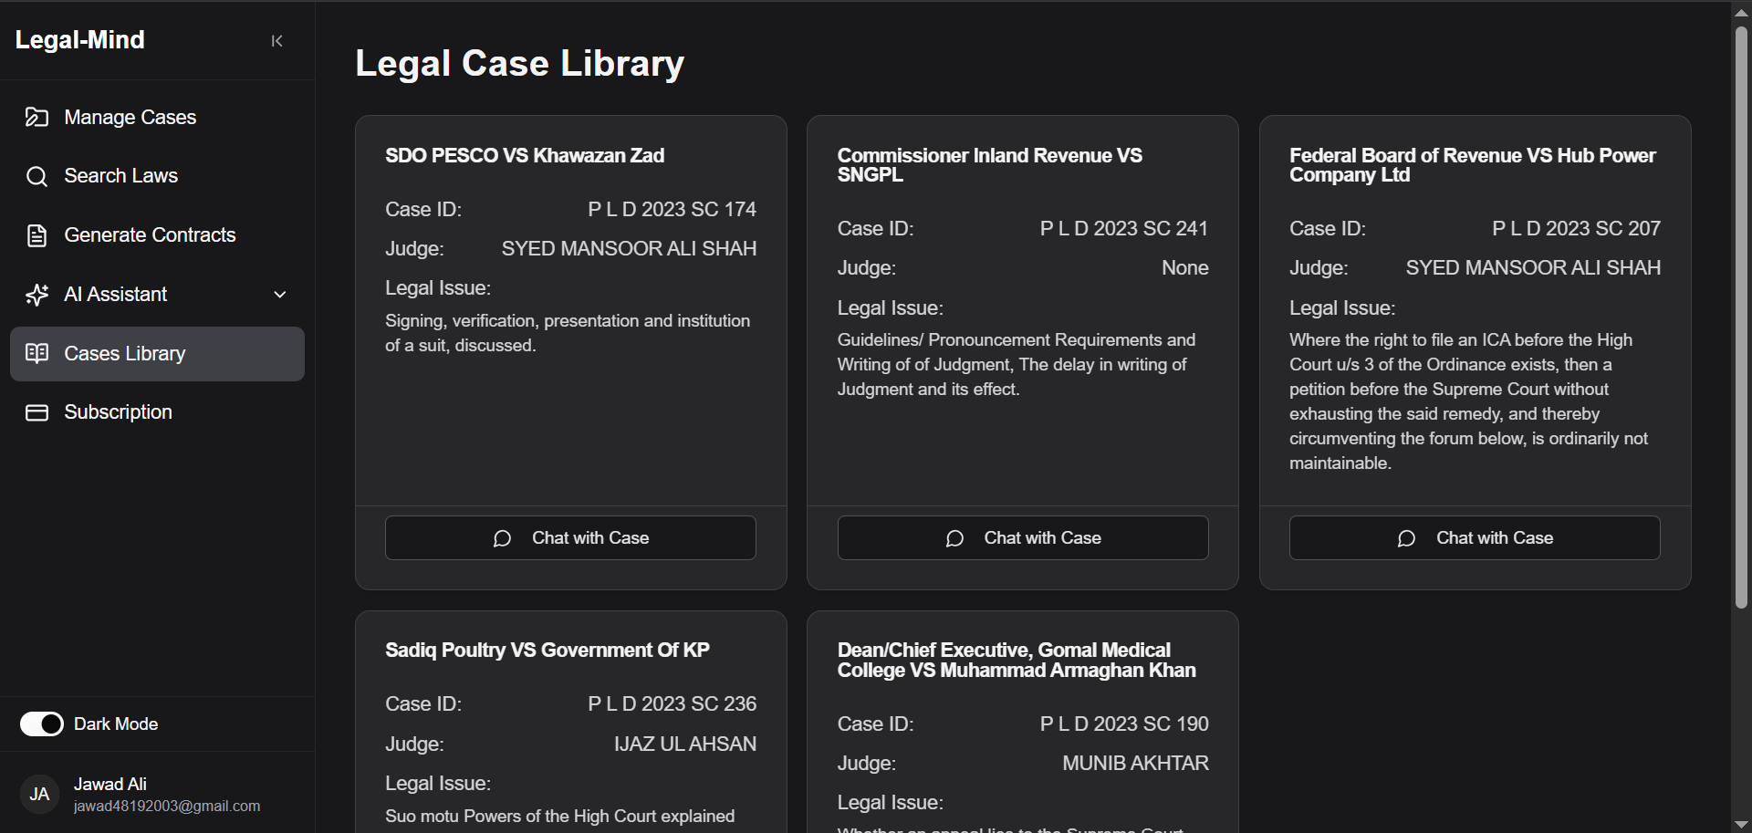
Task: Select Cases Library in the sidebar
Action: click(x=157, y=354)
